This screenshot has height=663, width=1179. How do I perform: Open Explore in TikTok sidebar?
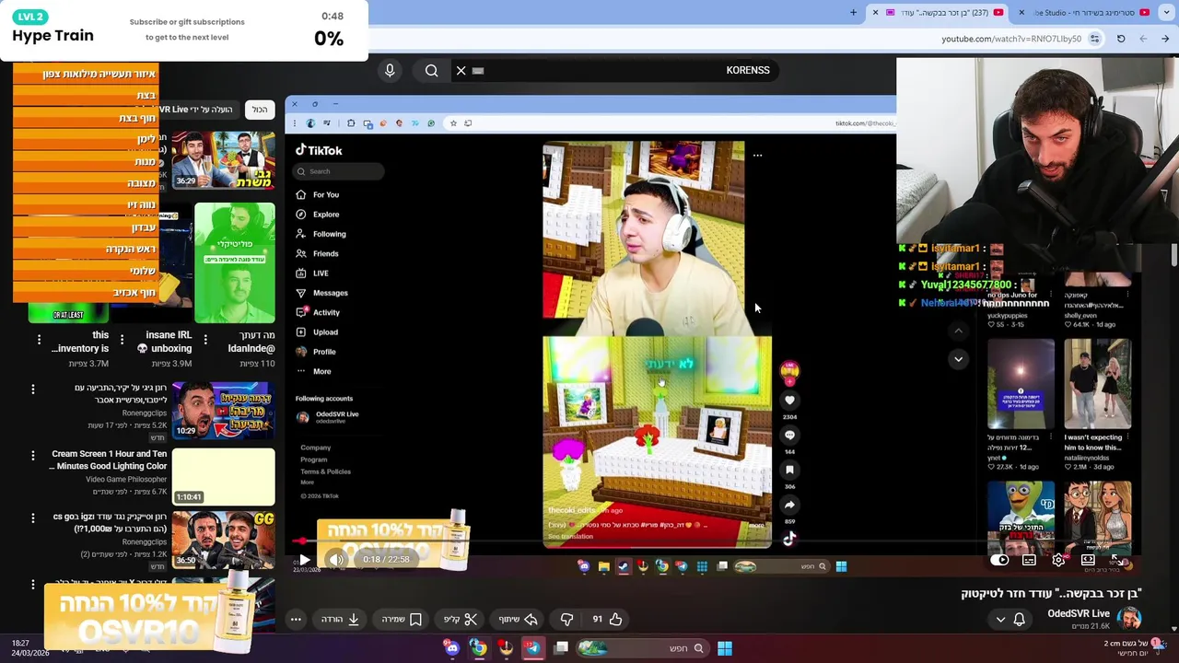tap(318, 214)
